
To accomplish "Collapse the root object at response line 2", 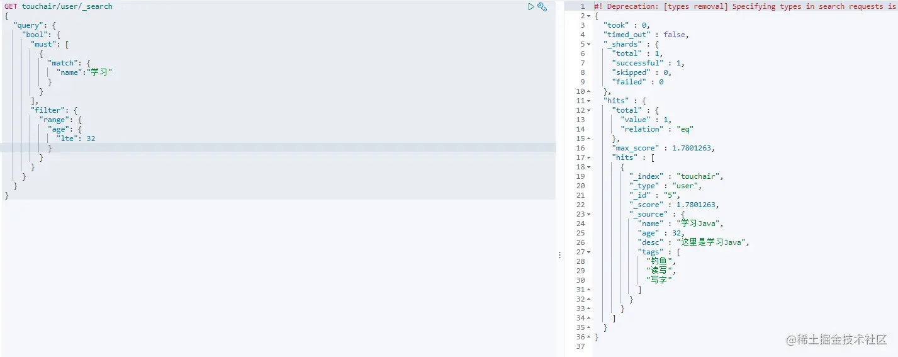I will pyautogui.click(x=589, y=16).
